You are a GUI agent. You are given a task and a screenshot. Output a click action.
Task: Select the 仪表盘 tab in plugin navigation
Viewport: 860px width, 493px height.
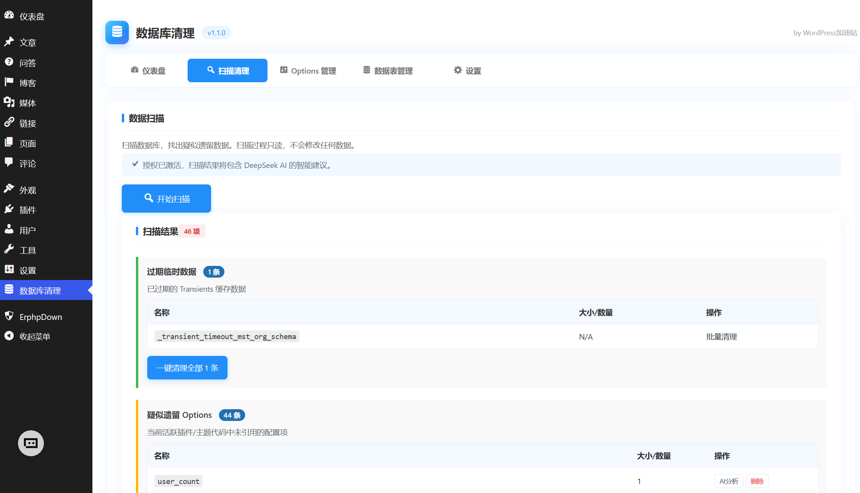click(148, 70)
